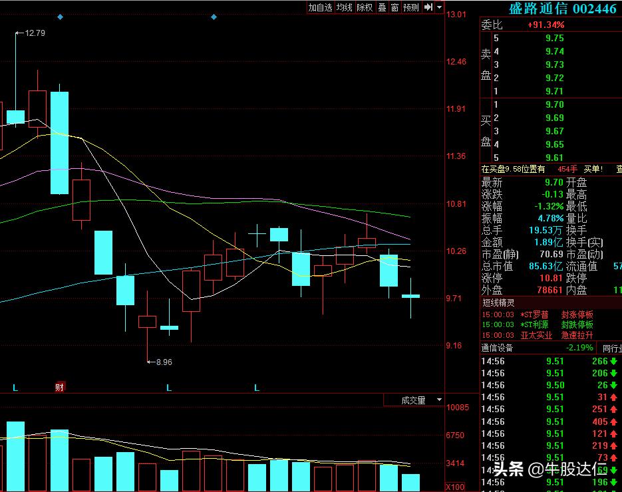Screen dimensions: 622x492
Task: Open the 窗 multi-window option
Action: click(395, 7)
